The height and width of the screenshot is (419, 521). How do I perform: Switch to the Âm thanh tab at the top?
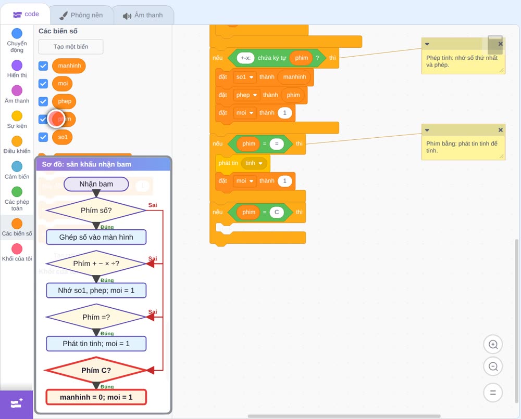pyautogui.click(x=143, y=15)
